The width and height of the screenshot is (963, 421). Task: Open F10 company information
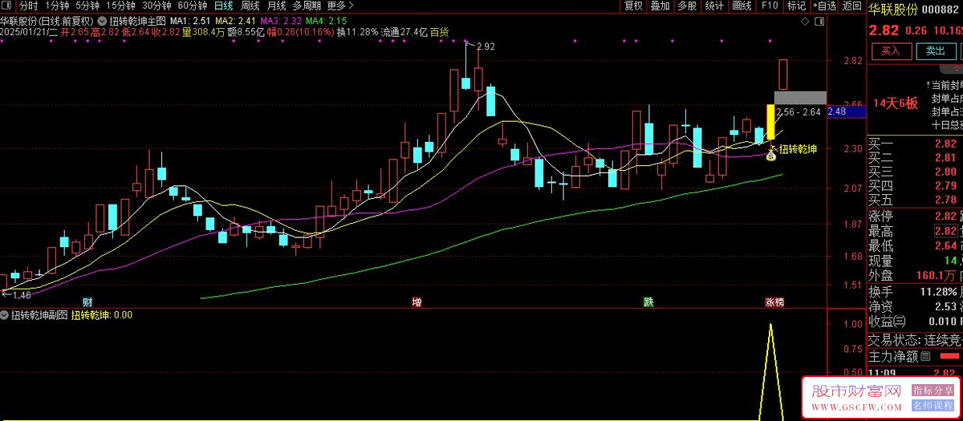(x=770, y=6)
